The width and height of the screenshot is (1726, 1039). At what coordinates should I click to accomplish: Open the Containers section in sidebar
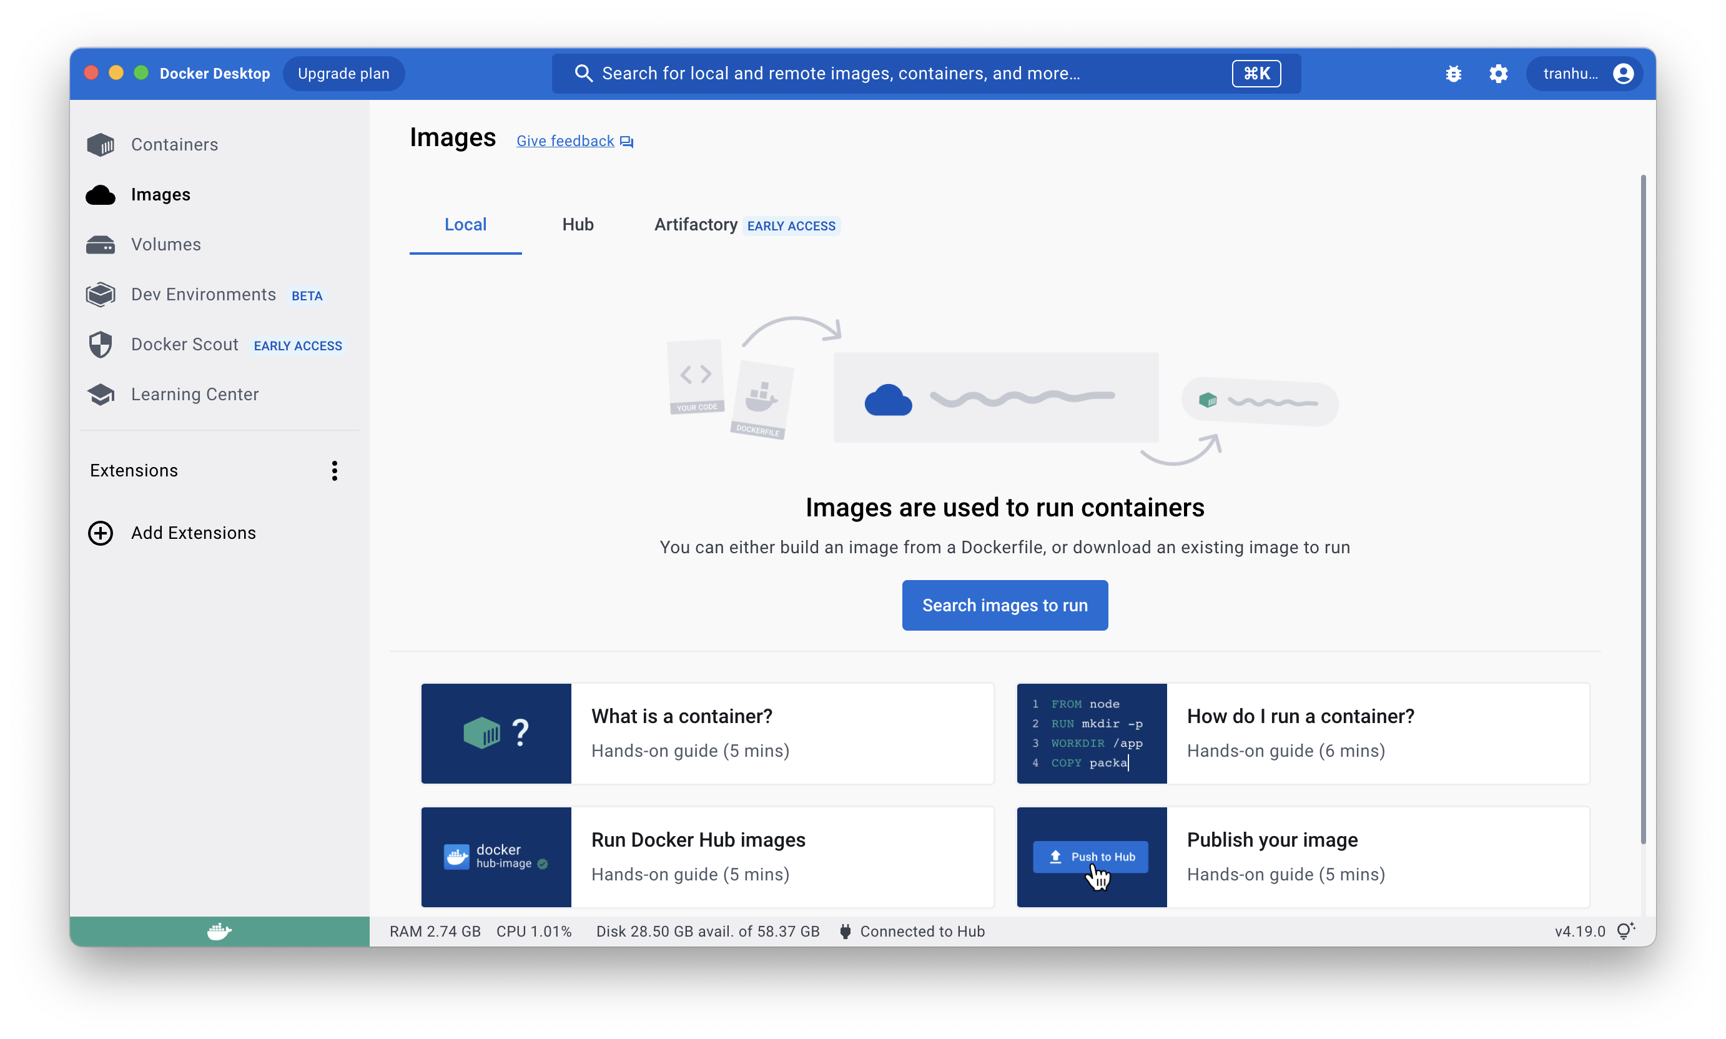pos(174,144)
